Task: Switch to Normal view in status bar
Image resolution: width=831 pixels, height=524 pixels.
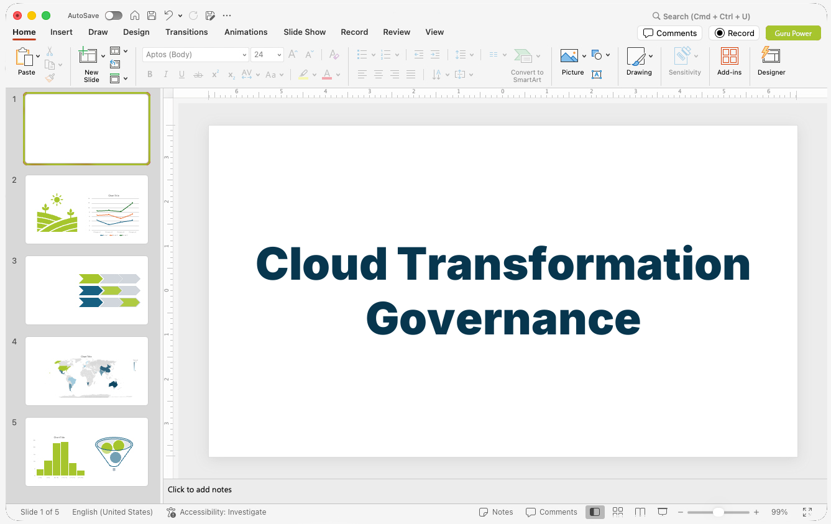Action: coord(595,512)
